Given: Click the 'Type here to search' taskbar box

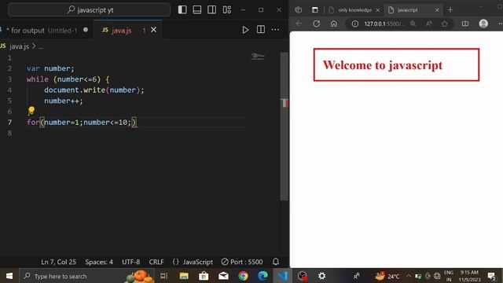Looking at the screenshot, I should click(x=86, y=276).
